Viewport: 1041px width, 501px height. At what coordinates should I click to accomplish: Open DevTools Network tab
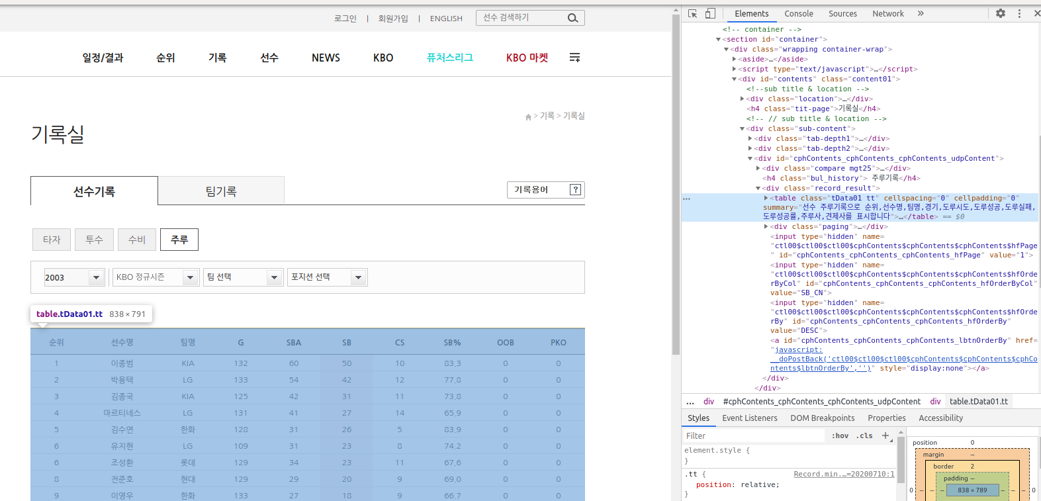888,13
